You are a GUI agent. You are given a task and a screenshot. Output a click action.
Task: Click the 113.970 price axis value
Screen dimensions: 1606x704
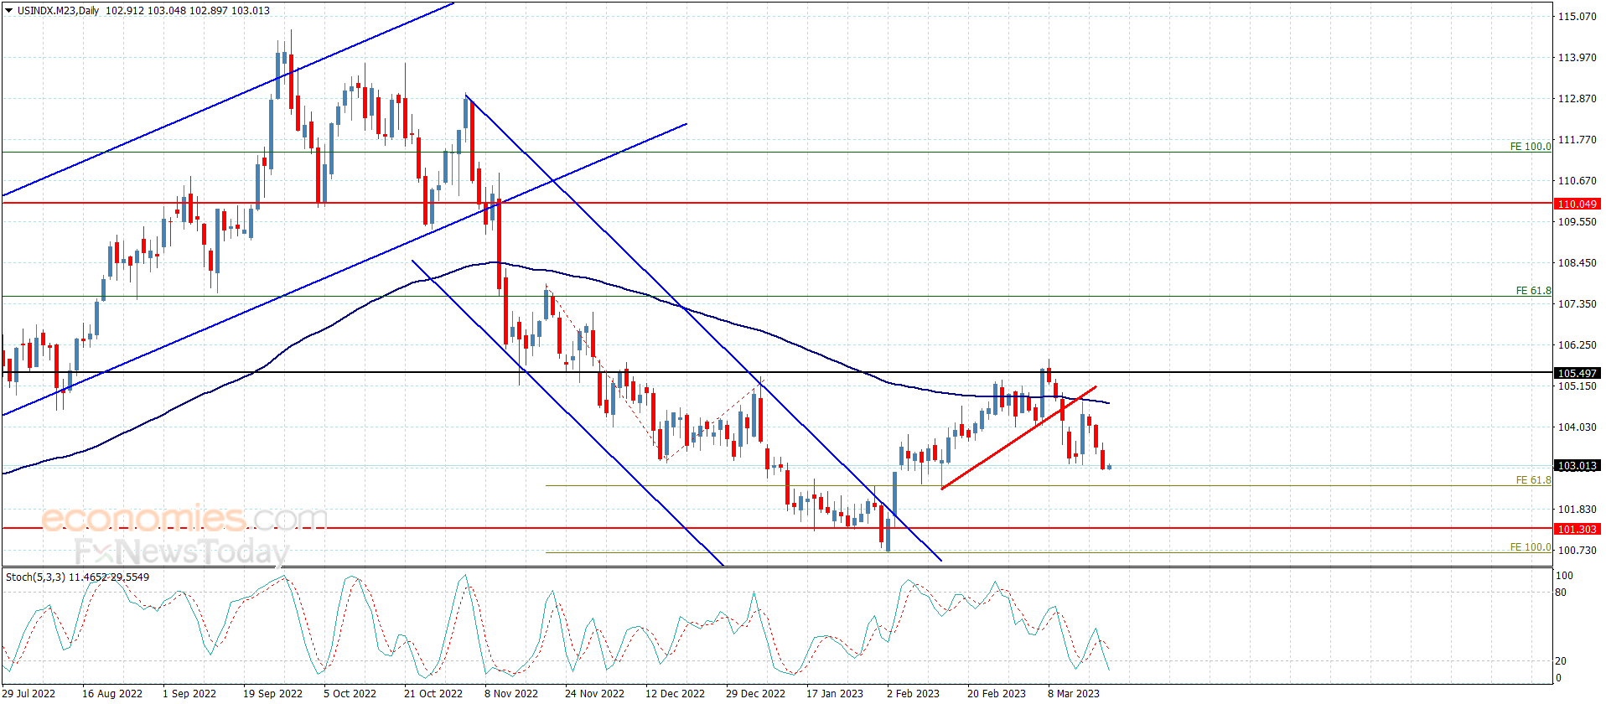coord(1577,57)
